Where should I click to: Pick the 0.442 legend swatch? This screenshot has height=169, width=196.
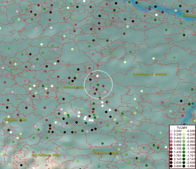click(171, 138)
